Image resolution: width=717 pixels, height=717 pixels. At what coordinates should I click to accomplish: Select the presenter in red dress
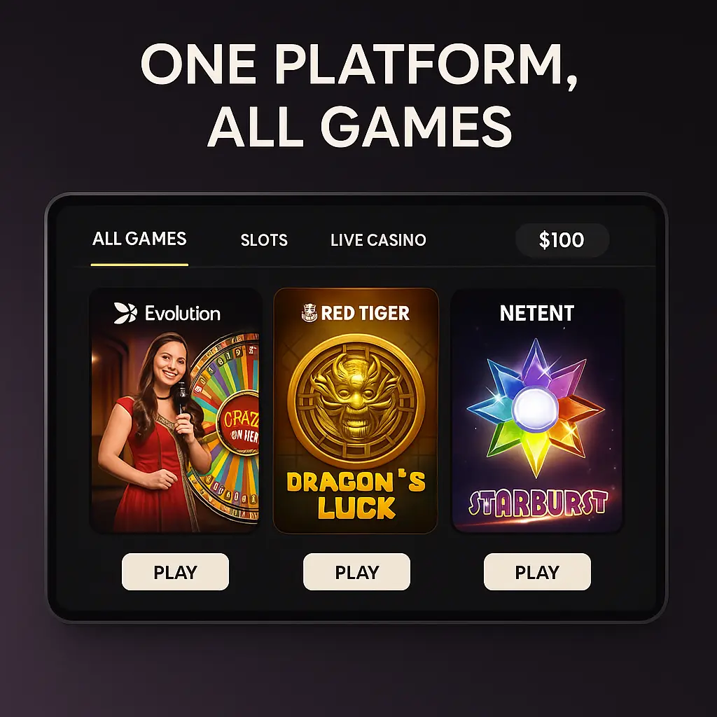[151, 432]
